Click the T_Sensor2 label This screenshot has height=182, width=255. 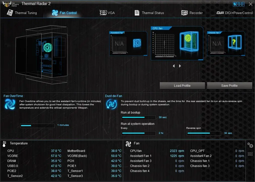coord(15,176)
